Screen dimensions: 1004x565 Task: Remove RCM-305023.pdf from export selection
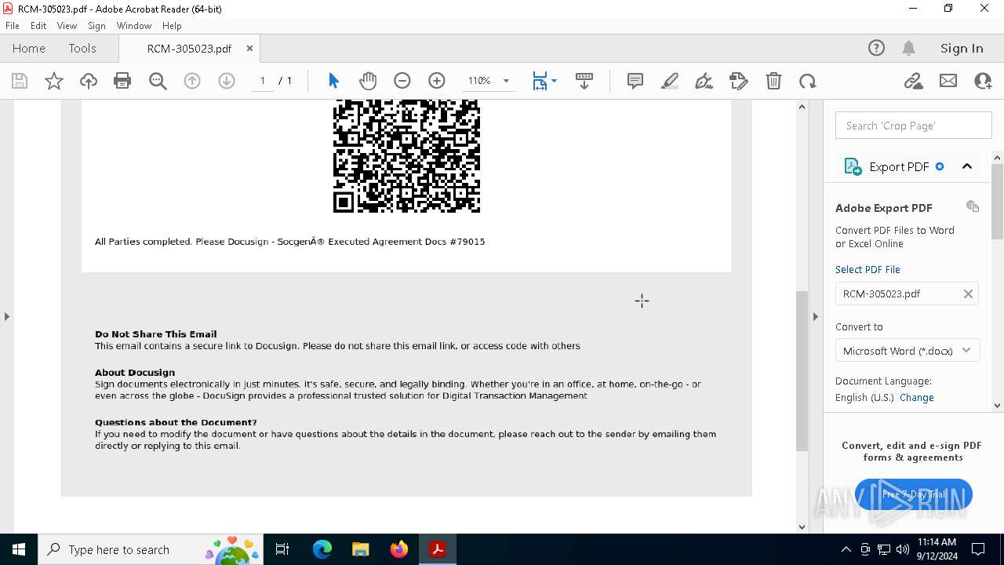[x=968, y=293]
